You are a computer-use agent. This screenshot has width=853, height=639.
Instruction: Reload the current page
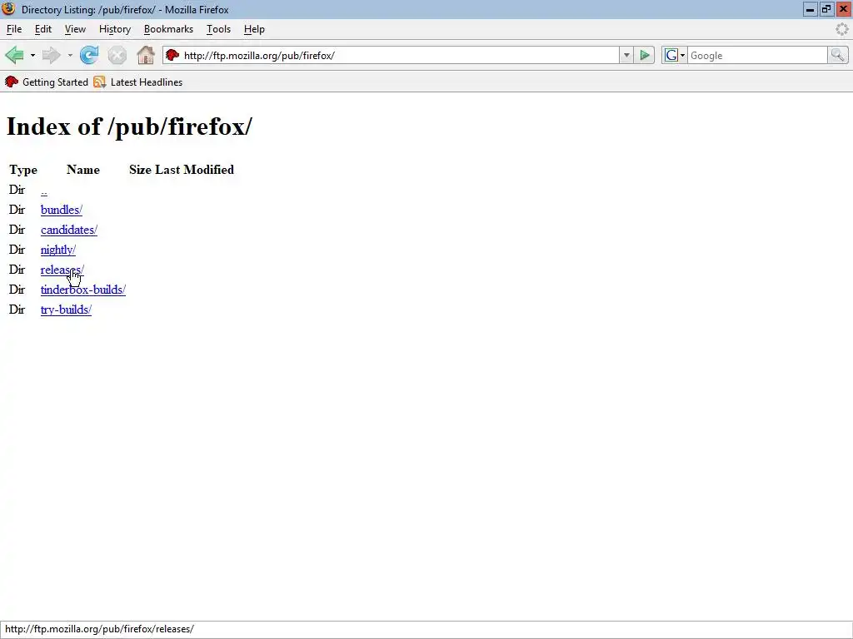pyautogui.click(x=89, y=55)
